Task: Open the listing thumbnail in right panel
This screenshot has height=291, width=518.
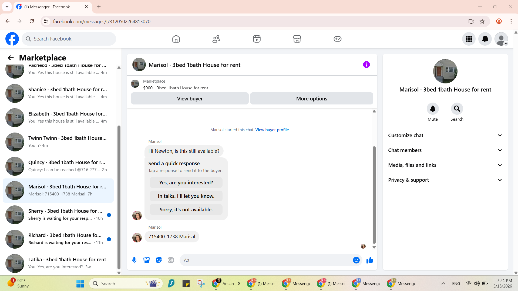Action: pos(445,71)
